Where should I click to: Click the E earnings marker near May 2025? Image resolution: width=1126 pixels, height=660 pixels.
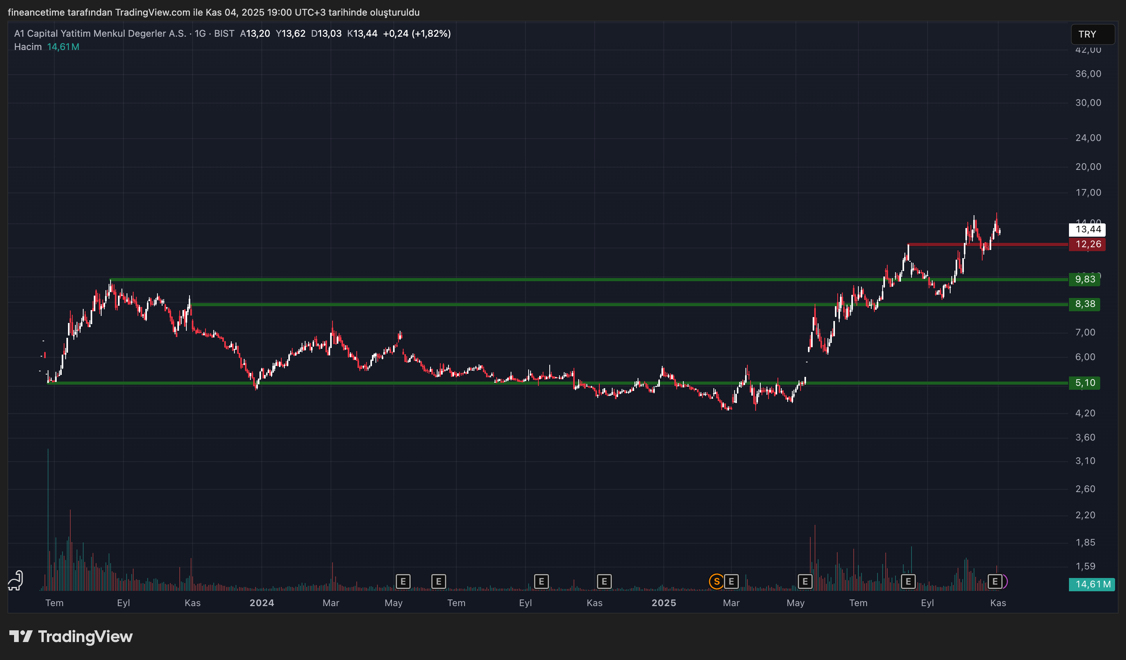coord(806,582)
